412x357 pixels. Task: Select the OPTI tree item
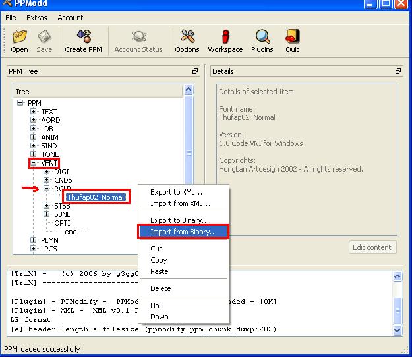coord(62,223)
